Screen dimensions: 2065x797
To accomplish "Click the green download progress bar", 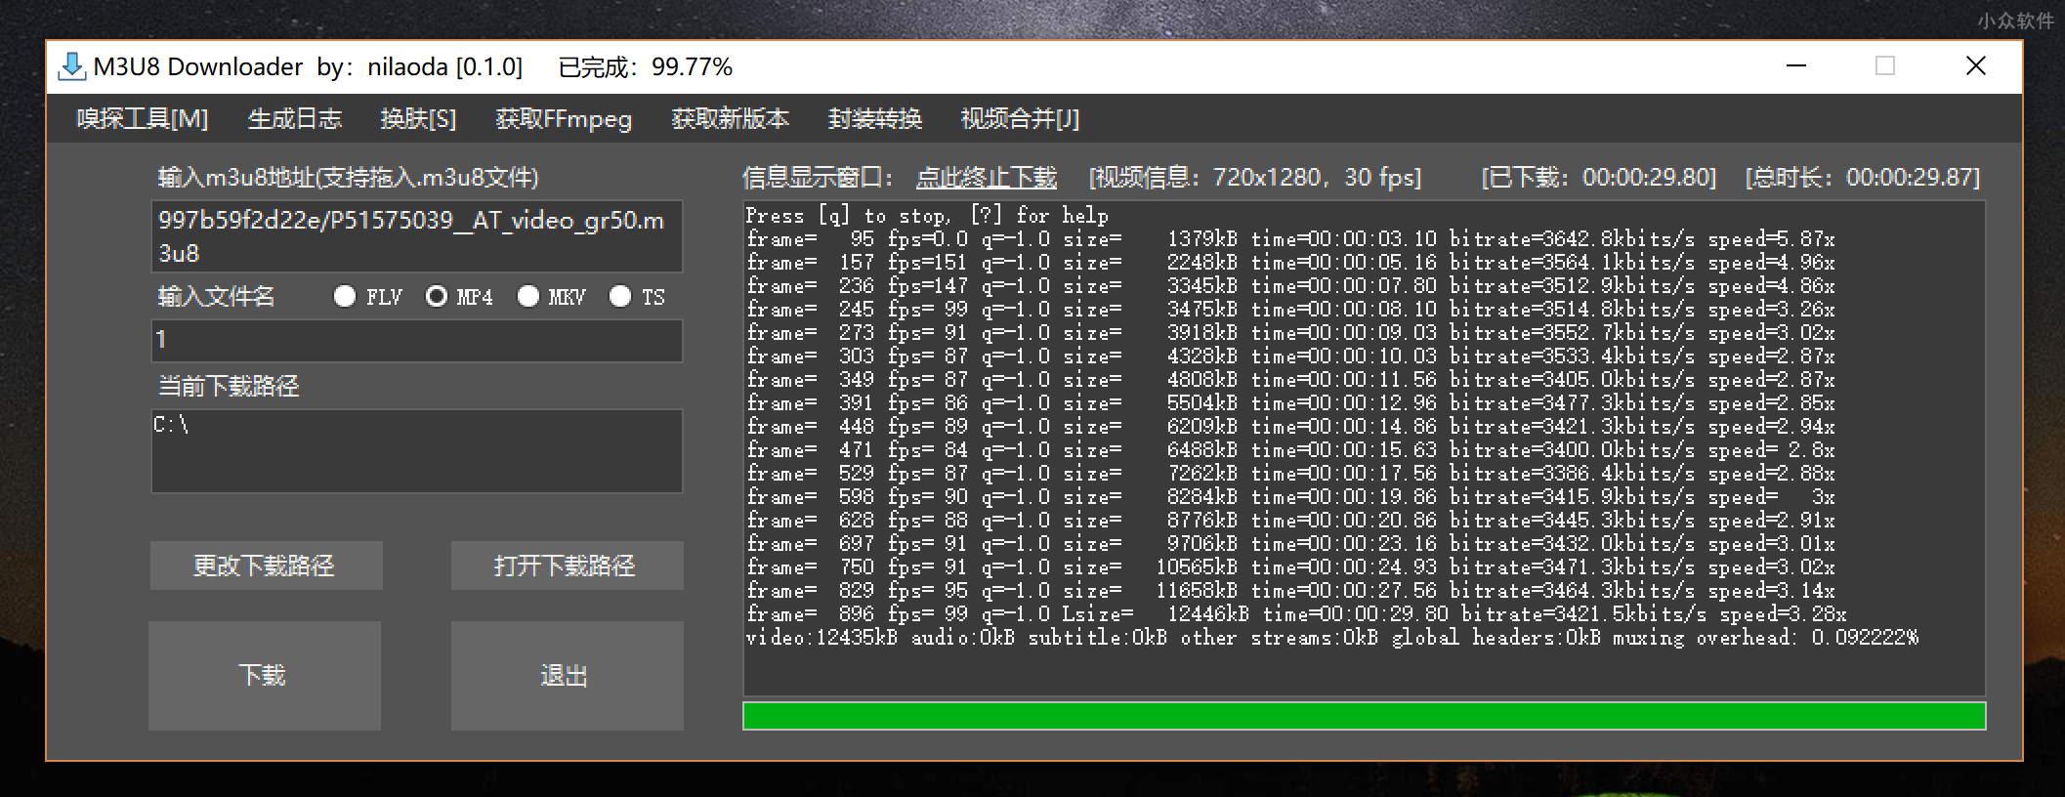I will [x=1364, y=716].
